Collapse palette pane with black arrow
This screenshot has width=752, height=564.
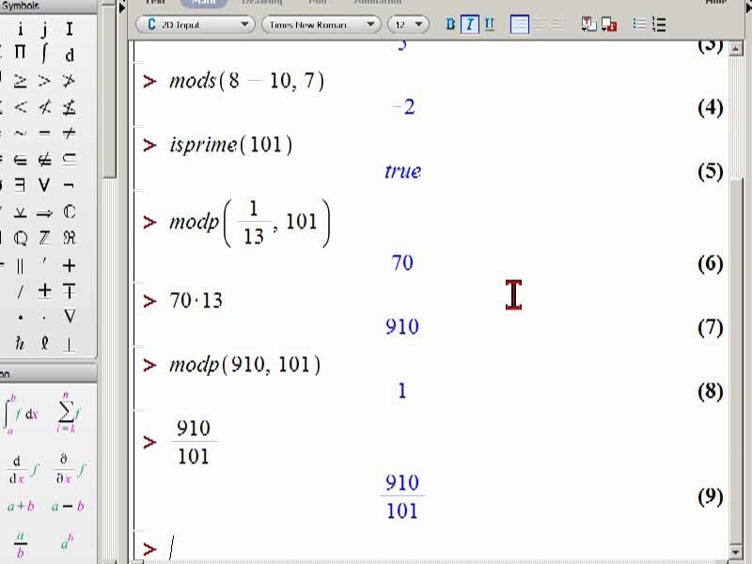(x=122, y=8)
